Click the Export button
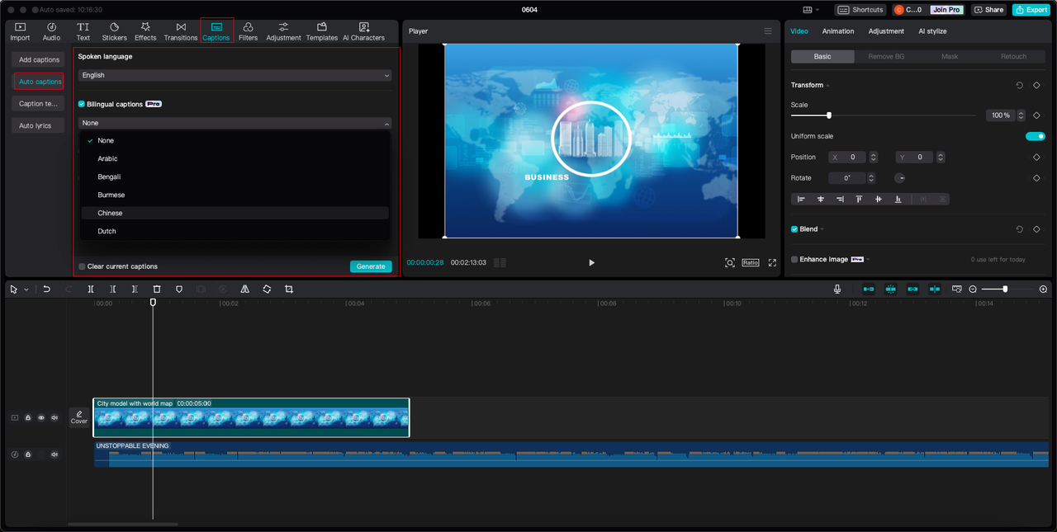Screen dimensions: 1057x532 [1031, 10]
